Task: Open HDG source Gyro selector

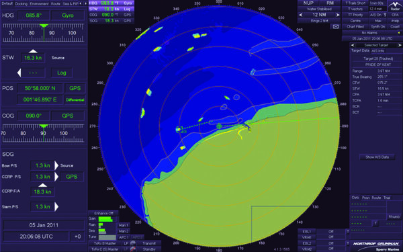Action: point(68,15)
